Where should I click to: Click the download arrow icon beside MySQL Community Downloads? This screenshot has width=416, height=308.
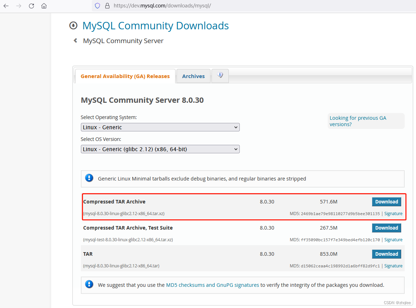click(73, 25)
